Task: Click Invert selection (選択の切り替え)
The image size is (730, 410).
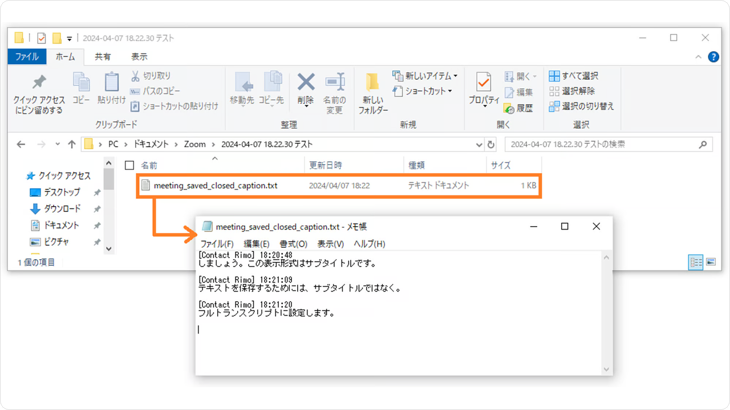Action: (x=582, y=106)
